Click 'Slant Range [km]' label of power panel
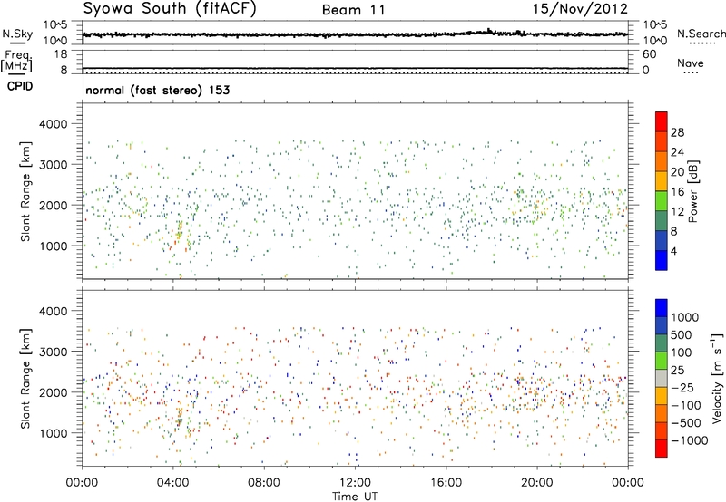This screenshot has width=726, height=502. point(25,191)
